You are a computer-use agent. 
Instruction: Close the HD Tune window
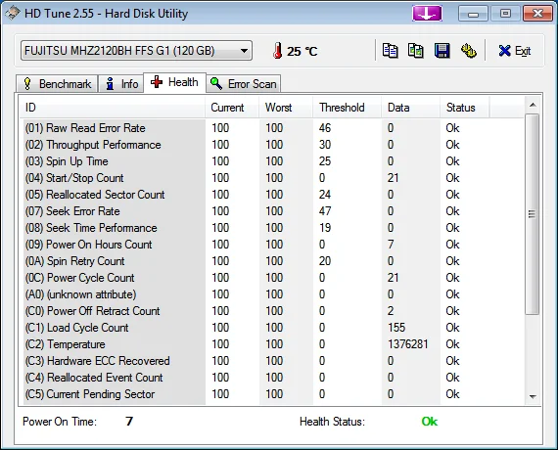(537, 14)
